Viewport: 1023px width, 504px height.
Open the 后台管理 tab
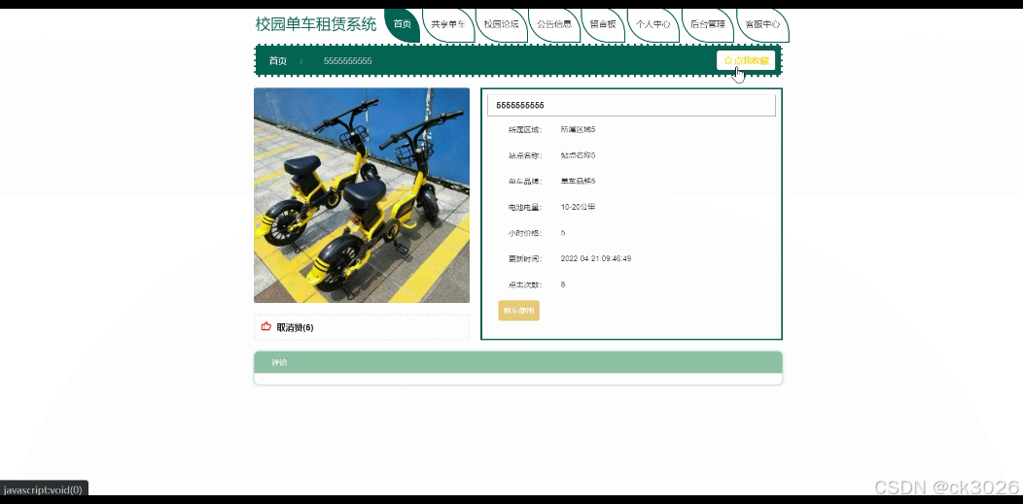point(708,24)
